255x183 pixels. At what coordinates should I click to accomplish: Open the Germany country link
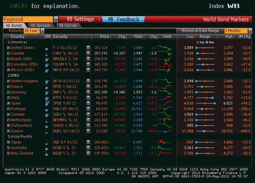pyautogui.click(x=18, y=92)
